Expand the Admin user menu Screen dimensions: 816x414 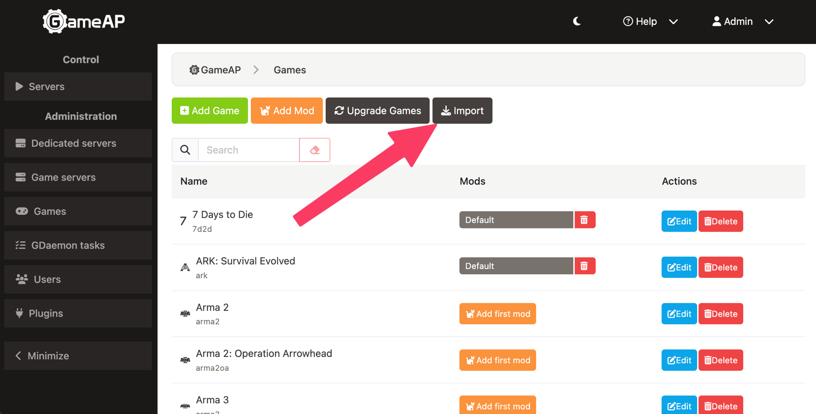tap(742, 21)
